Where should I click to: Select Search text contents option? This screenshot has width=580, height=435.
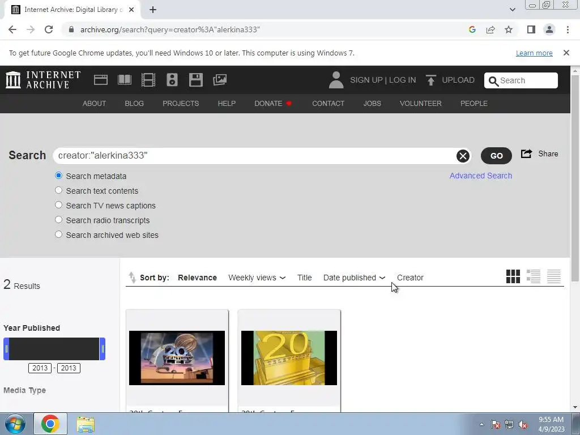58,190
